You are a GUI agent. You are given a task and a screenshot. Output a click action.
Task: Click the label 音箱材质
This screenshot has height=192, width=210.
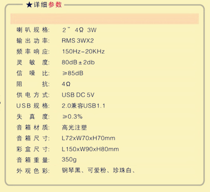[x=33, y=127]
